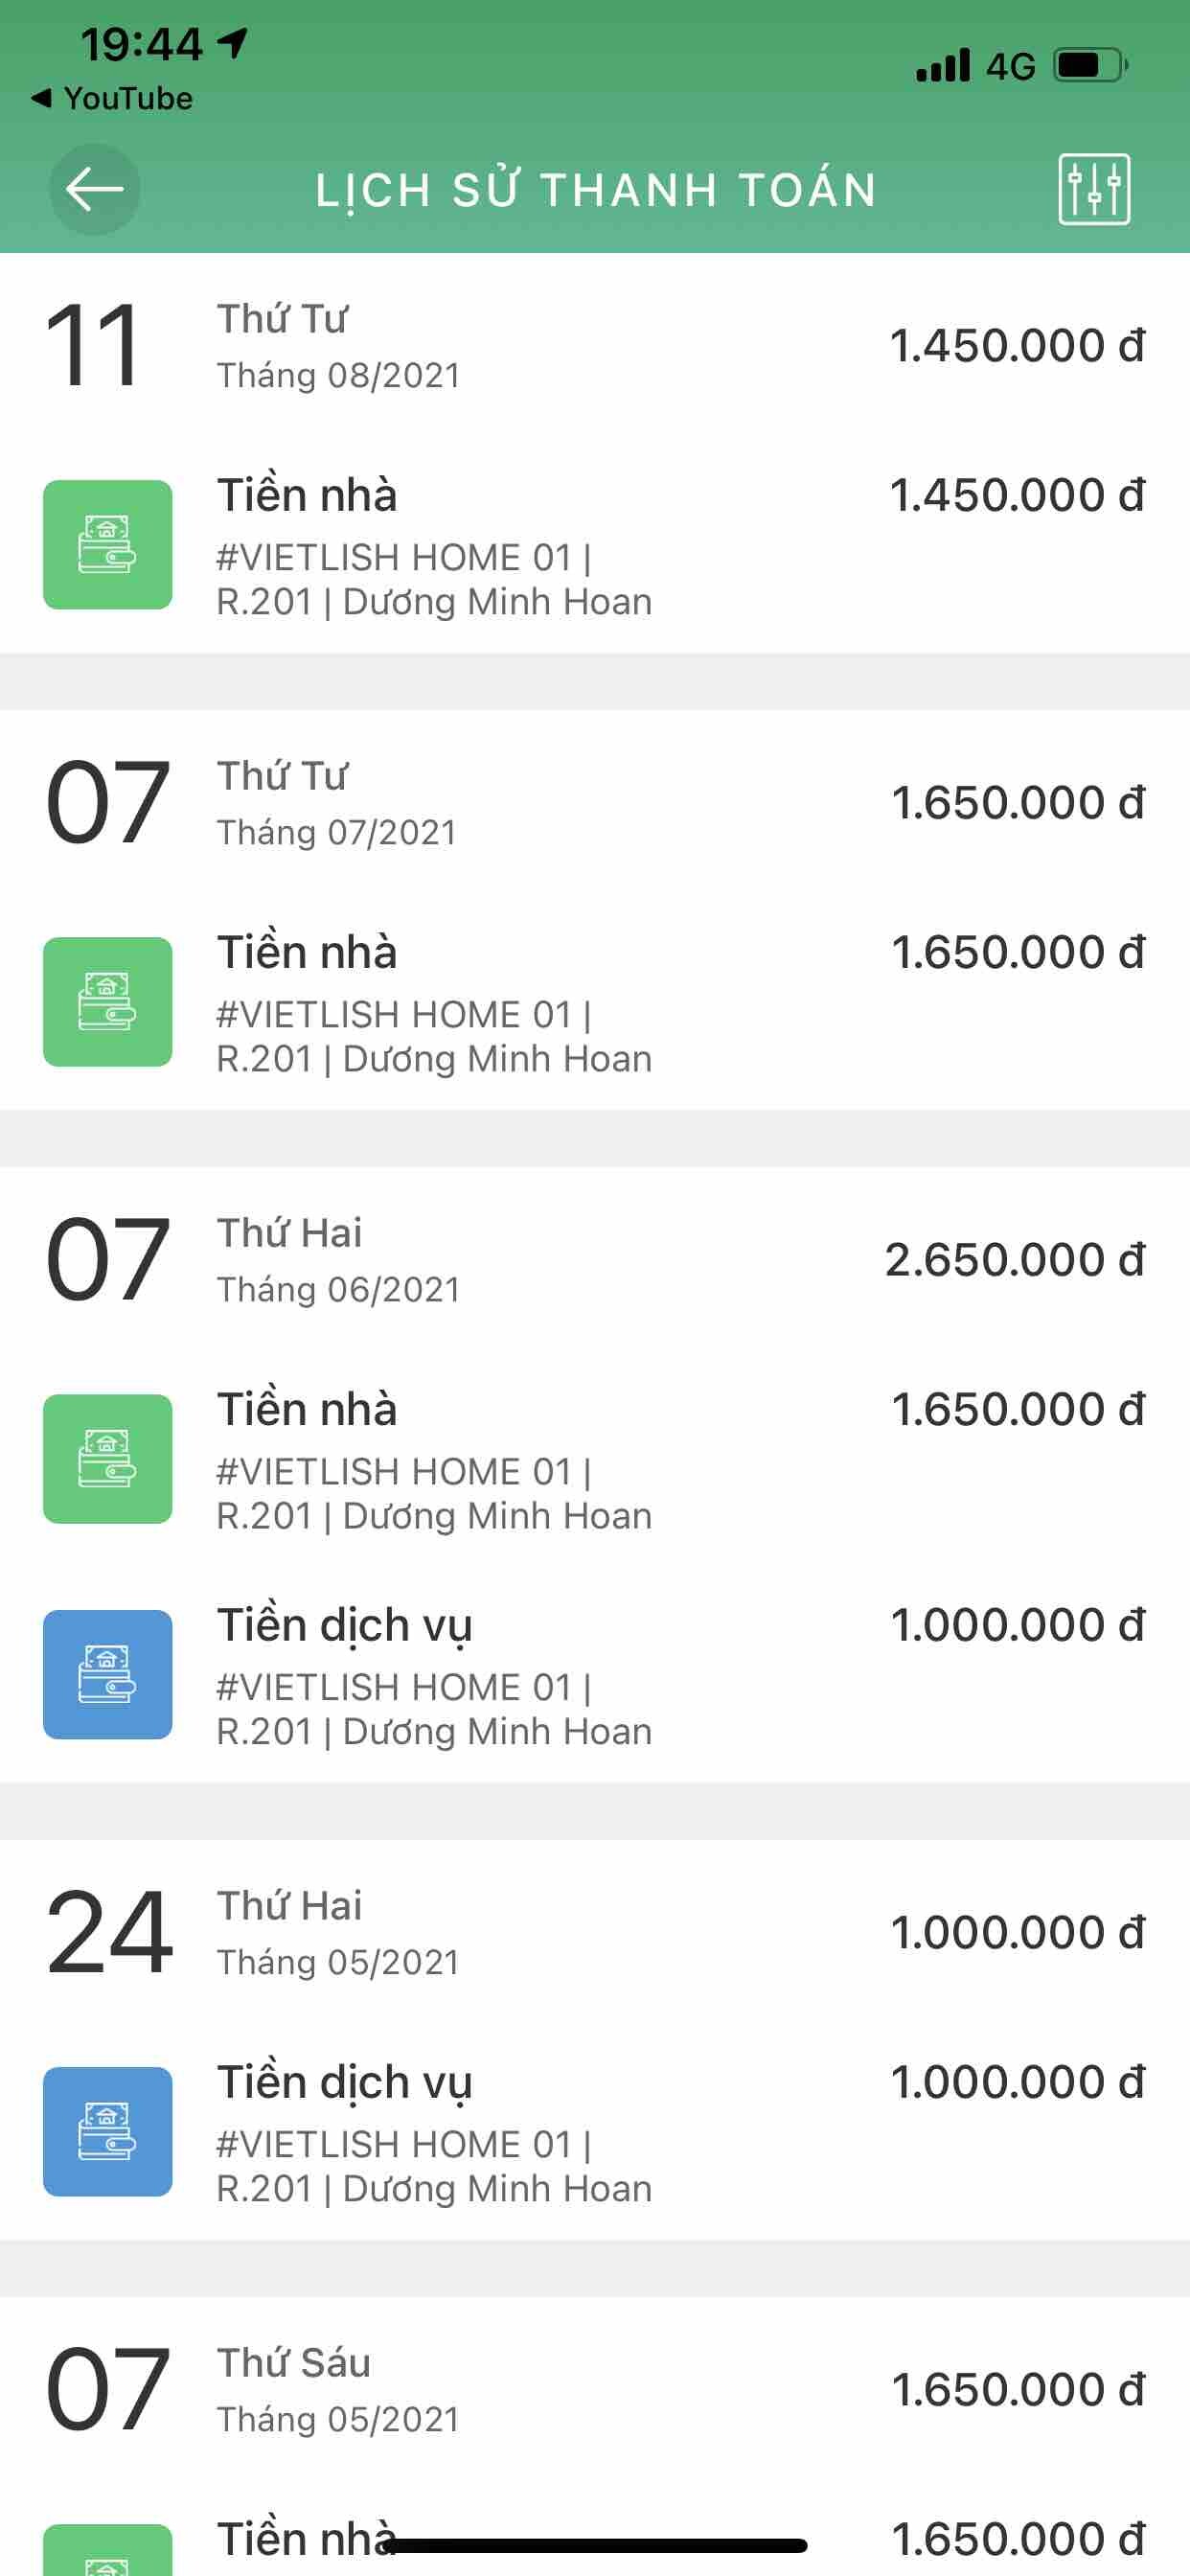The height and width of the screenshot is (2576, 1190).
Task: Tap blue service fee icon for June 2021
Action: pos(108,1674)
